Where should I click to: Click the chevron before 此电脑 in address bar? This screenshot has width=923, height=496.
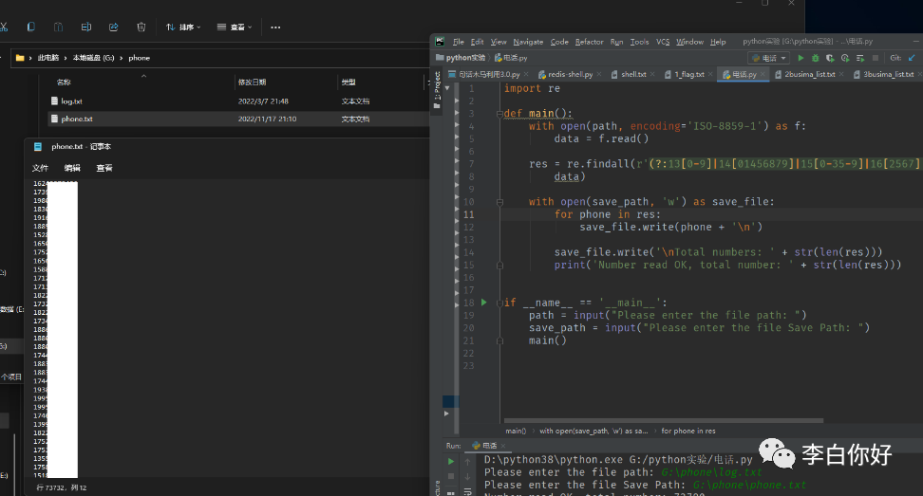[x=30, y=58]
